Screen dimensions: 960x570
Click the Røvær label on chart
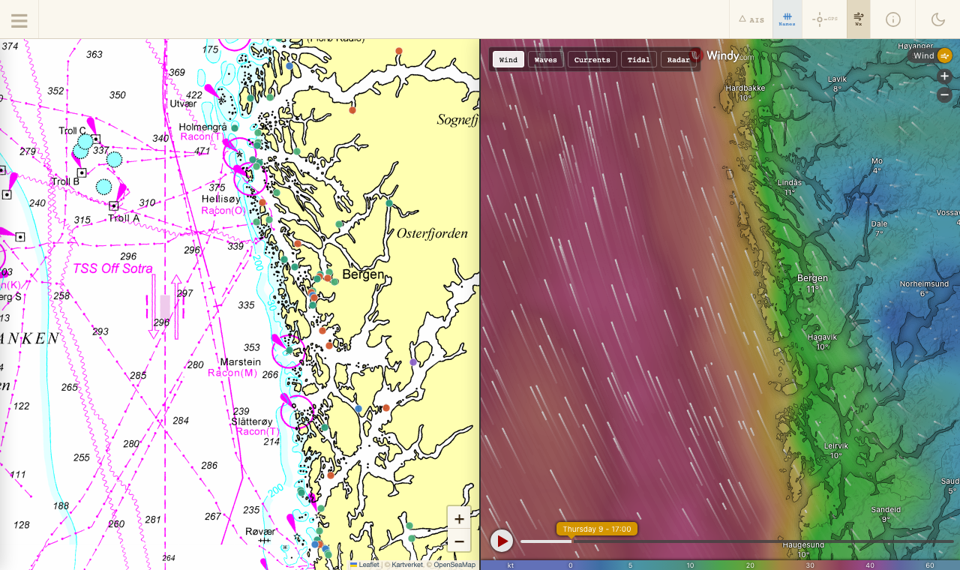pyautogui.click(x=260, y=531)
